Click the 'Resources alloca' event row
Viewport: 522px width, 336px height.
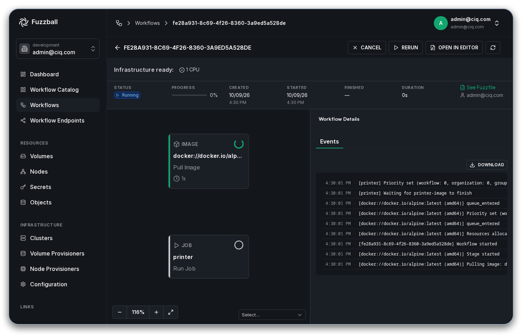[414, 234]
